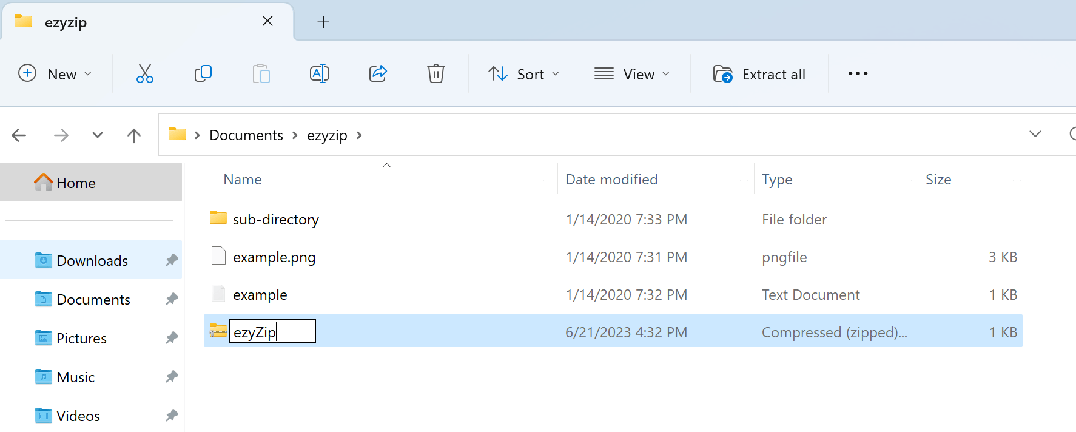Click the Share icon in toolbar
This screenshot has height=432, width=1076.
pos(378,73)
